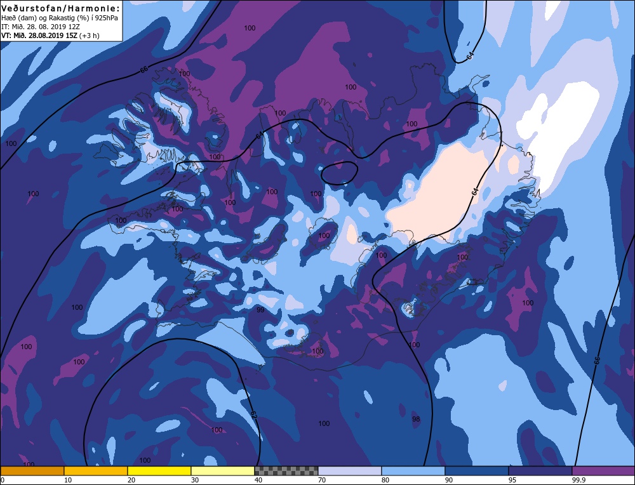The image size is (635, 485).
Task: Click the small closed oval contour in central north
Action: click(x=339, y=173)
